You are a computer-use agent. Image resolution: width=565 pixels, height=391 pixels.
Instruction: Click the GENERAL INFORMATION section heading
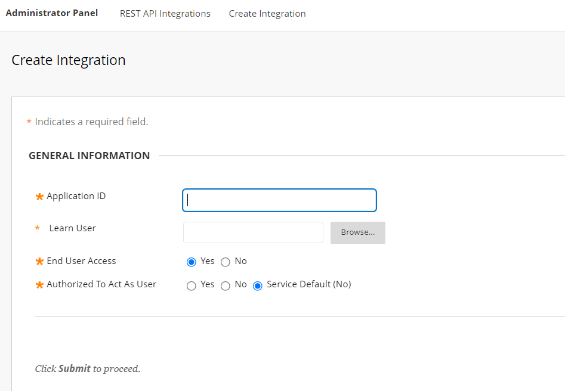tap(89, 156)
